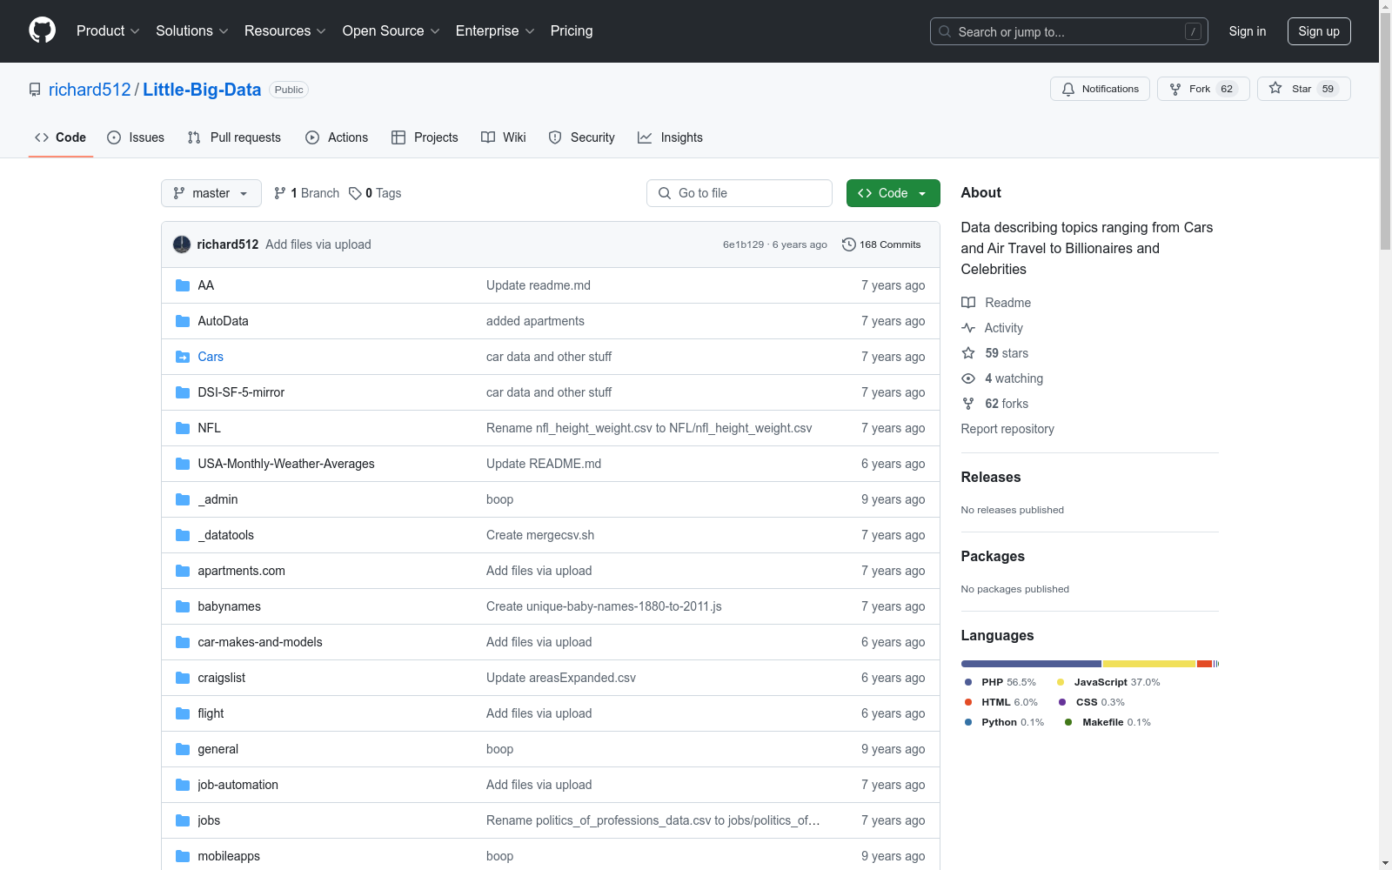This screenshot has height=870, width=1392.
Task: Open the green Code dropdown button
Action: pos(893,193)
